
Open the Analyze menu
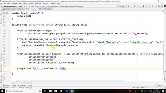pos(25,4)
